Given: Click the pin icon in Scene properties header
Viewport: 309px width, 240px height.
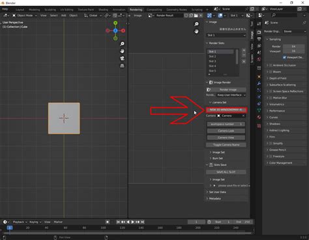Looking at the screenshot, I should [304, 23].
